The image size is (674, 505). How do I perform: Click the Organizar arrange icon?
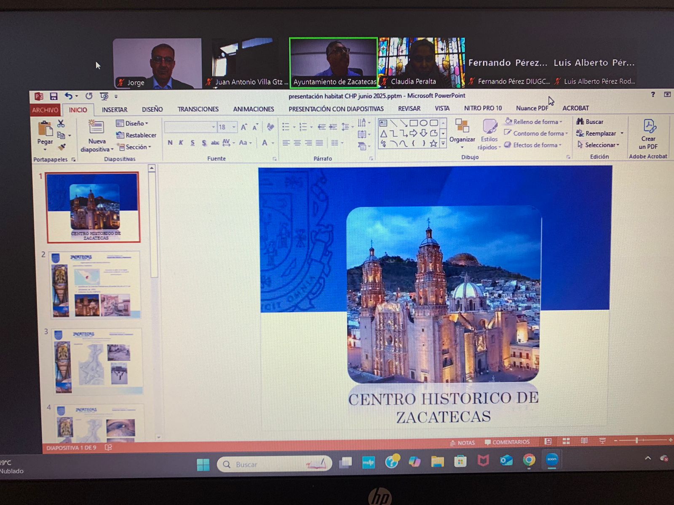point(462,127)
